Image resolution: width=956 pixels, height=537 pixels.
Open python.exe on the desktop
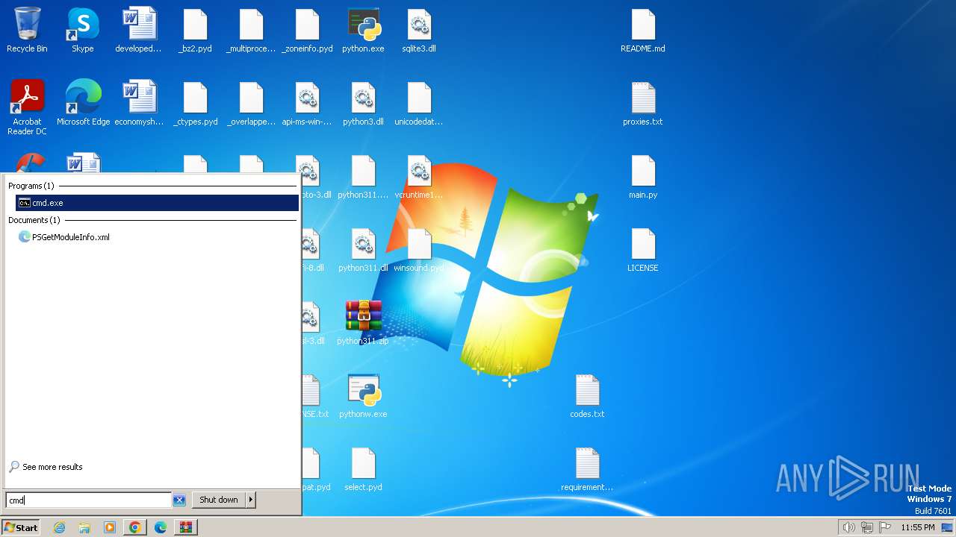[363, 31]
